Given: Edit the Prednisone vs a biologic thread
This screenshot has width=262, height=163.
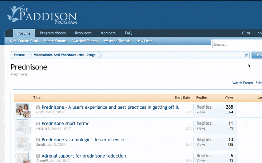Looking at the screenshot, I should click(x=188, y=145).
